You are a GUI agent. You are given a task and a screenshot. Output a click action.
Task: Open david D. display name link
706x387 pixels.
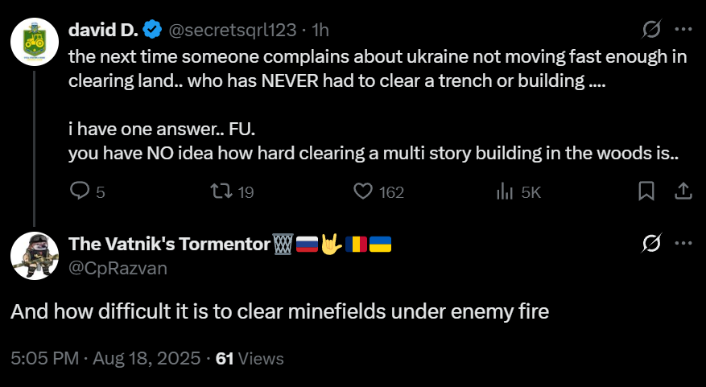[104, 31]
